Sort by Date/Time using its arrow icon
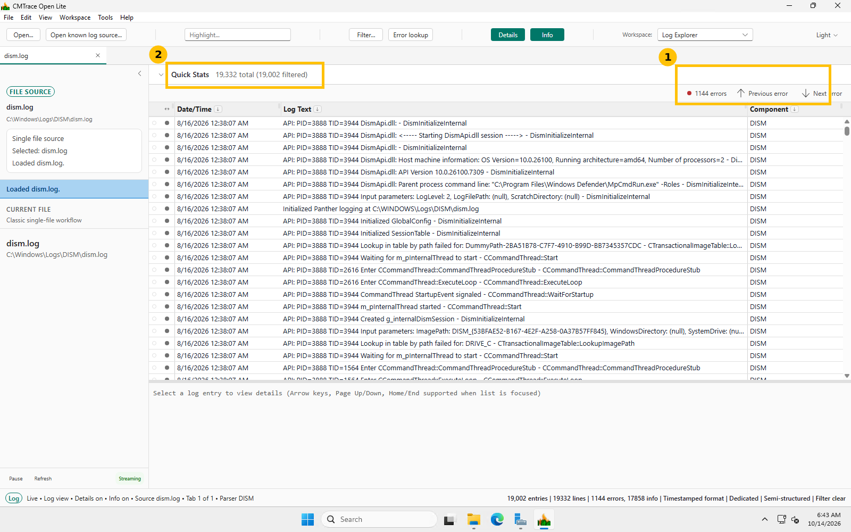This screenshot has height=532, width=851. (x=218, y=109)
